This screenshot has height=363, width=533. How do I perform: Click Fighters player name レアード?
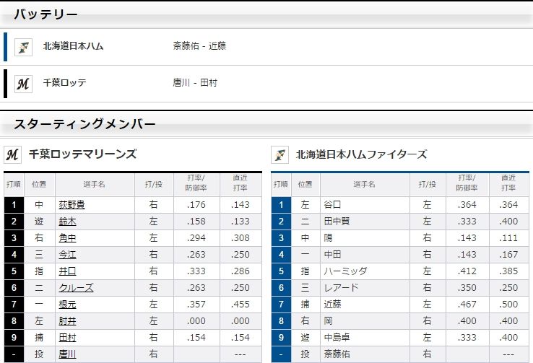(x=342, y=288)
